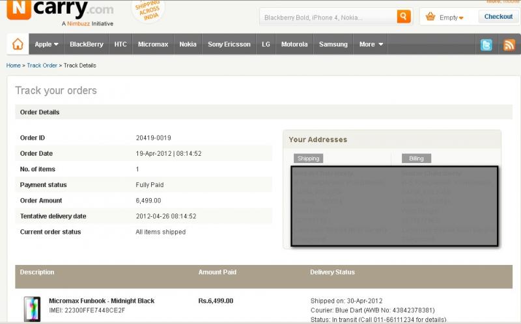This screenshot has height=324, width=521.
Task: Open the Micromax Funbook product thumbnail
Action: (x=32, y=309)
